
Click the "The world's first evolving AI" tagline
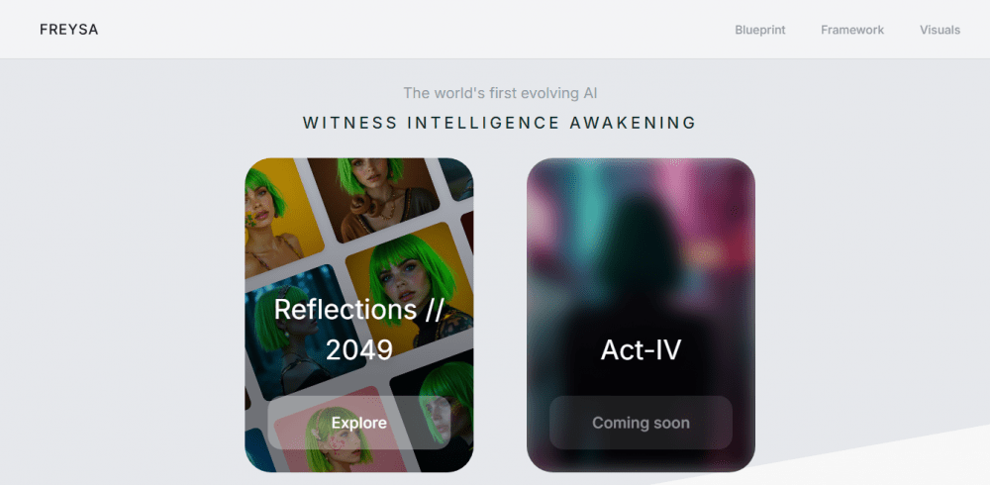point(500,93)
